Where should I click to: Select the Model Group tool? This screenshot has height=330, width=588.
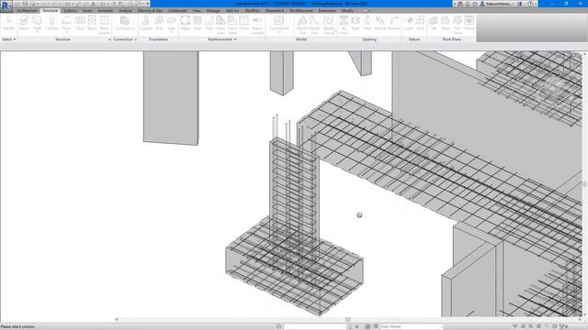click(x=329, y=25)
